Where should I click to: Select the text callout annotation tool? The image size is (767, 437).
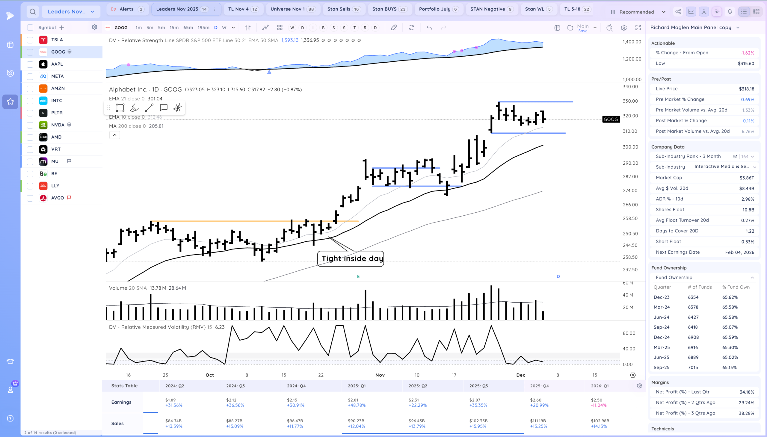(164, 108)
